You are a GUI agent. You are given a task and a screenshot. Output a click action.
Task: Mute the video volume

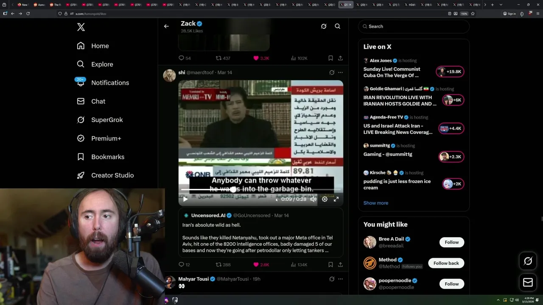pyautogui.click(x=313, y=199)
